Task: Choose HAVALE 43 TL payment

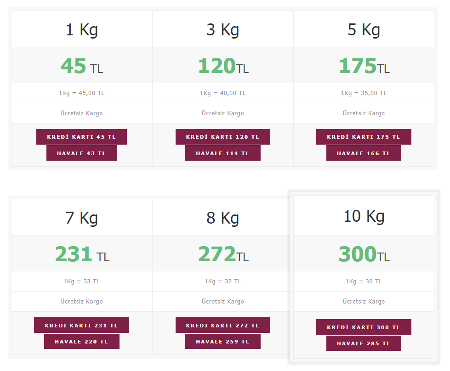Action: tap(81, 153)
